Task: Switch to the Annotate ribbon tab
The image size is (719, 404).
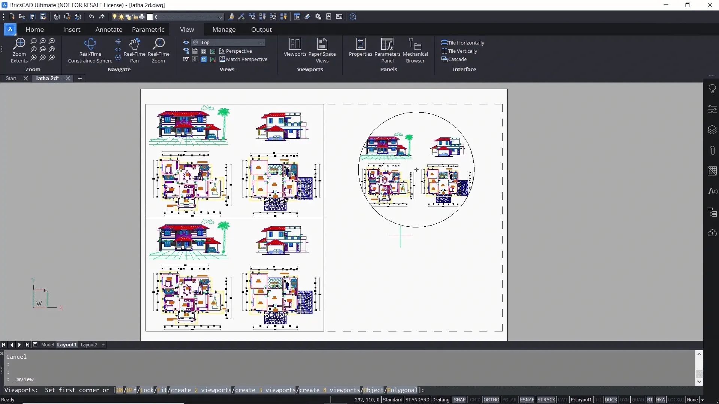Action: click(x=109, y=30)
